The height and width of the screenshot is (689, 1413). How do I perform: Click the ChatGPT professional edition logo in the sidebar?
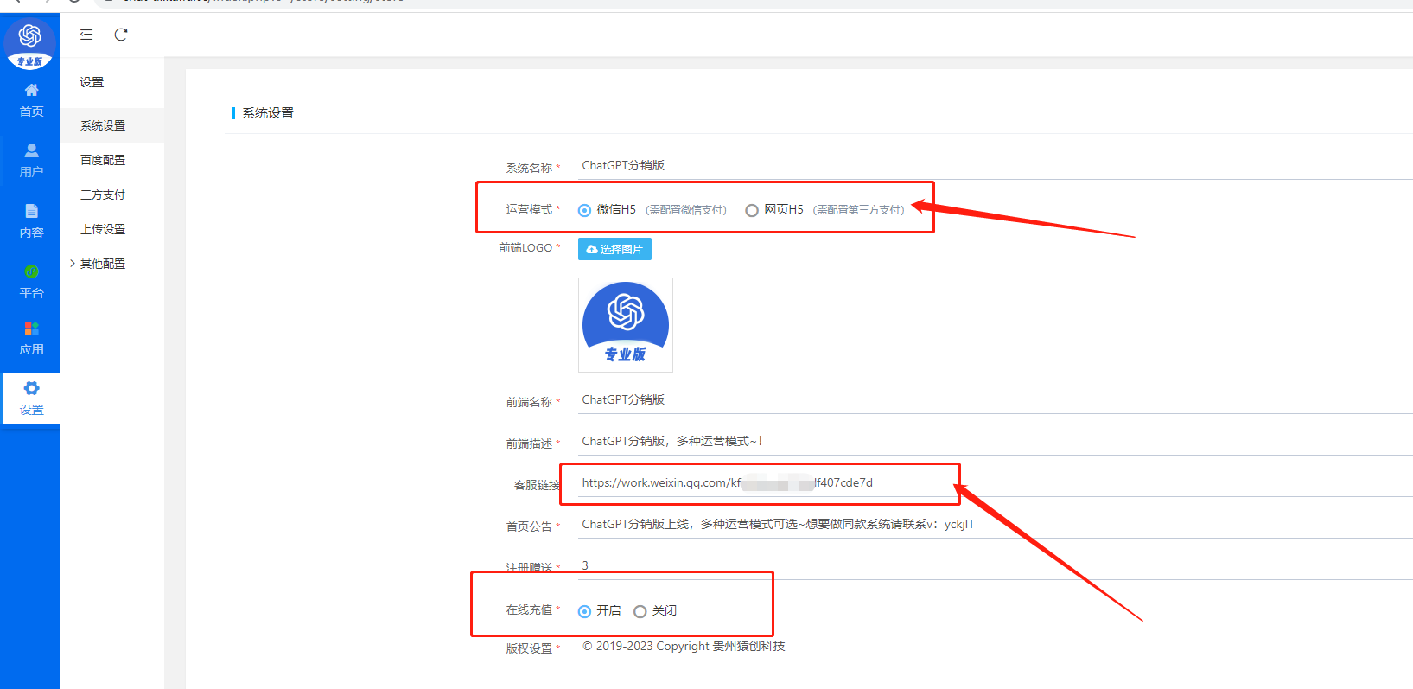pos(30,42)
